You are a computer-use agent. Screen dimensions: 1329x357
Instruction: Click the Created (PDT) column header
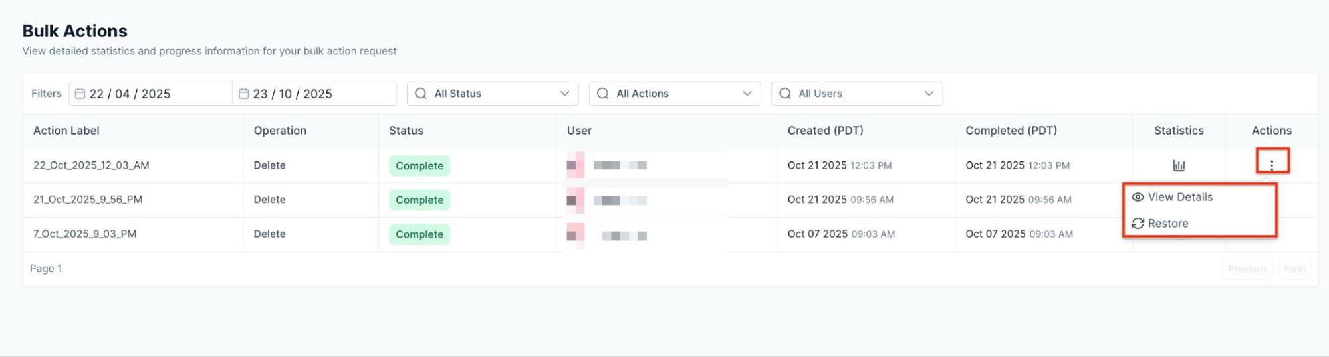tap(825, 131)
